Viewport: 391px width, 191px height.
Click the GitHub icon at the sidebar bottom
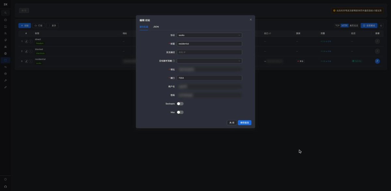pyautogui.click(x=6, y=186)
